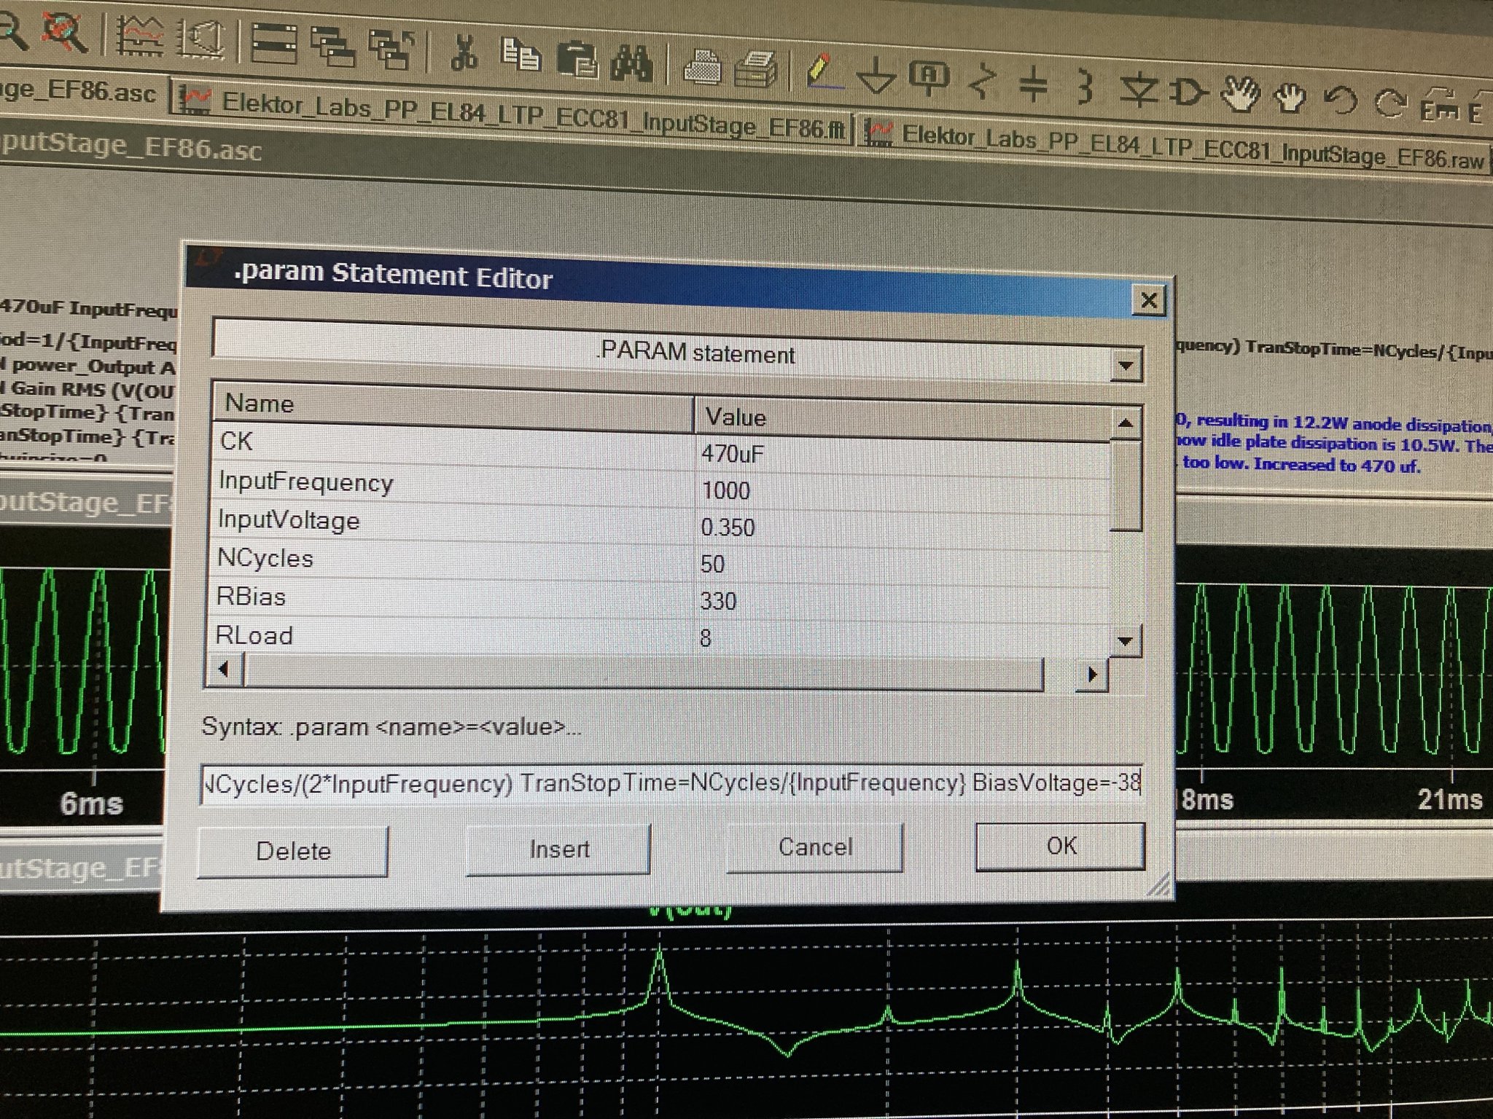The height and width of the screenshot is (1119, 1493).
Task: Click the parameter list scroll-down arrow
Action: point(1125,641)
